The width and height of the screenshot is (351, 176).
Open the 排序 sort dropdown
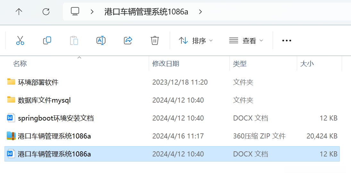pyautogui.click(x=196, y=41)
